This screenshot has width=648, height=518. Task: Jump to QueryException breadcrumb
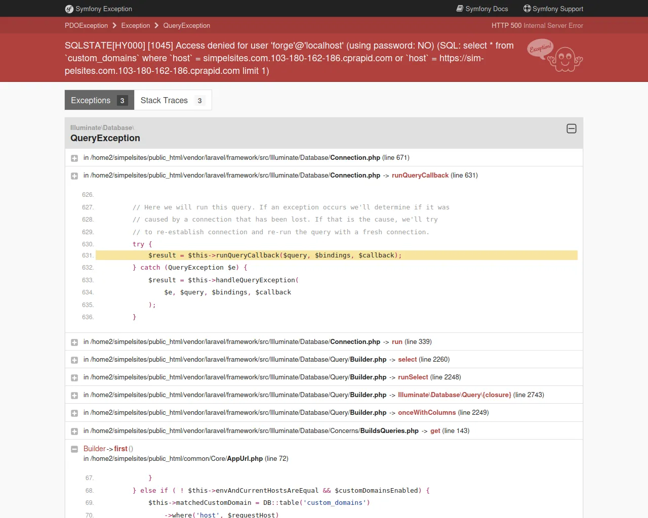186,25
